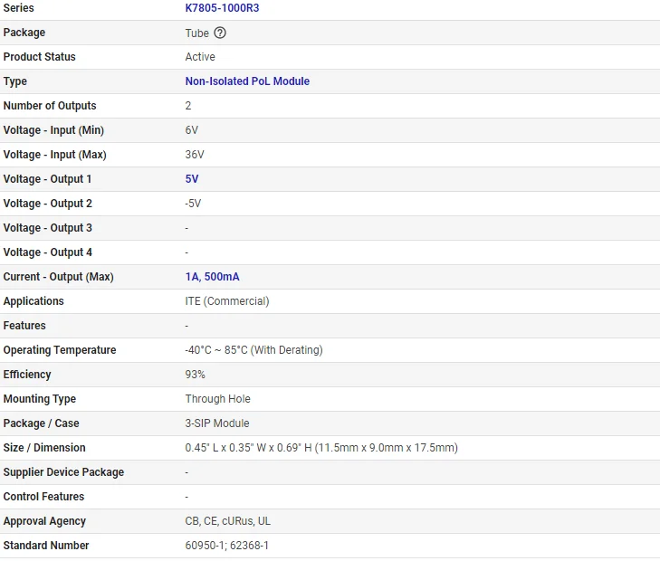Follow the Non-Isolated PoL Module link
Viewport: 660px width, 561px height.
[247, 81]
